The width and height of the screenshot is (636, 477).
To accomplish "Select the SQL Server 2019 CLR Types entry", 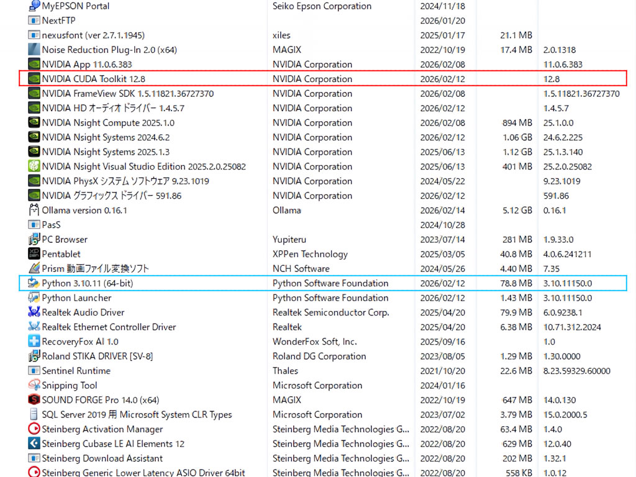I will (x=137, y=415).
